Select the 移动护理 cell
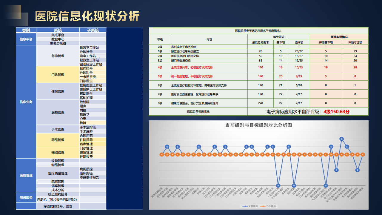 point(93,98)
